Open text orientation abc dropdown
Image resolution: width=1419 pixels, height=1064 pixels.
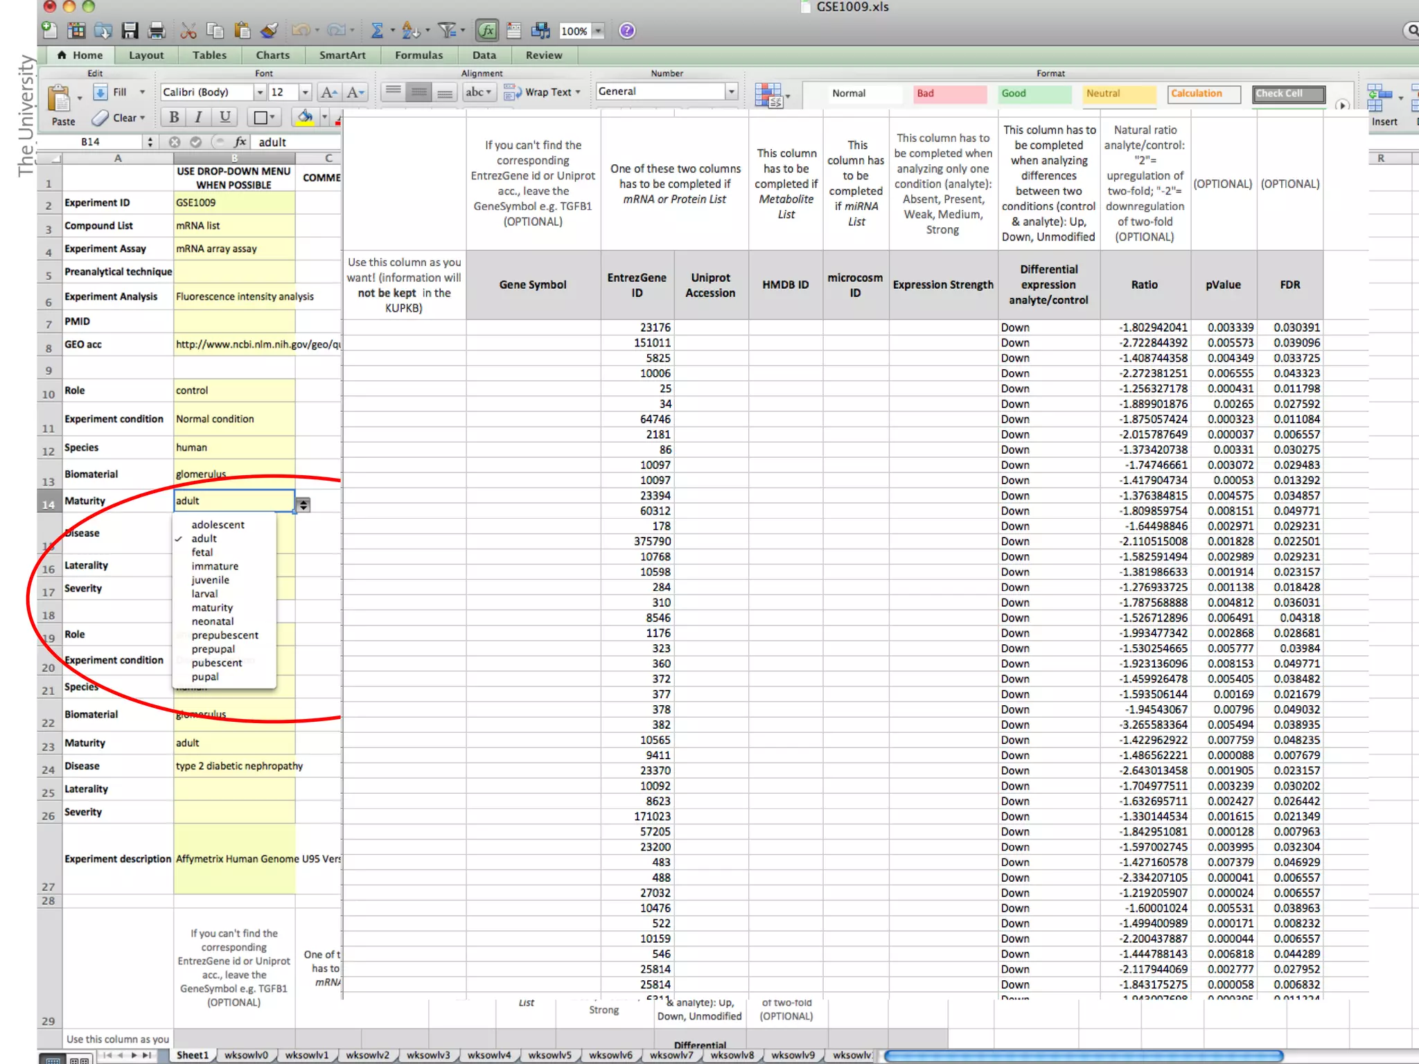coord(478,92)
